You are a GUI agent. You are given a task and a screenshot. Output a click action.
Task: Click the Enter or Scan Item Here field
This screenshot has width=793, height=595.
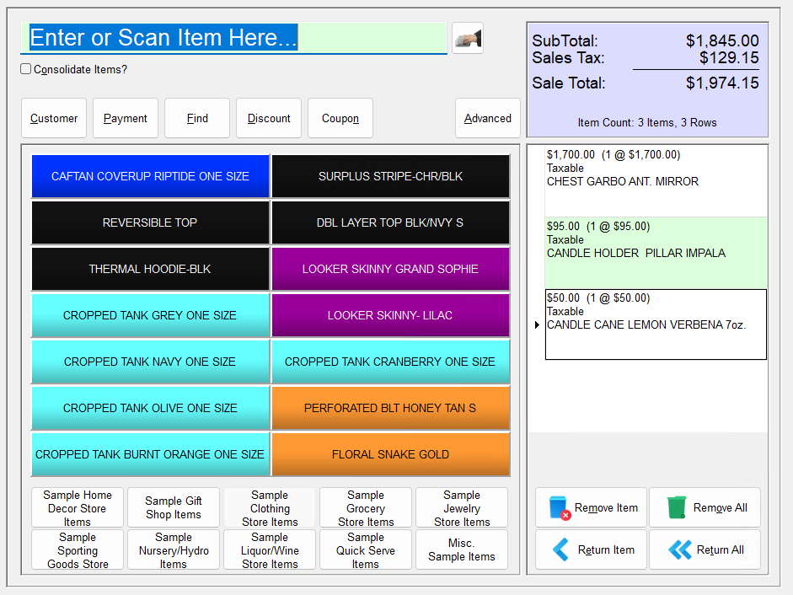click(x=234, y=37)
